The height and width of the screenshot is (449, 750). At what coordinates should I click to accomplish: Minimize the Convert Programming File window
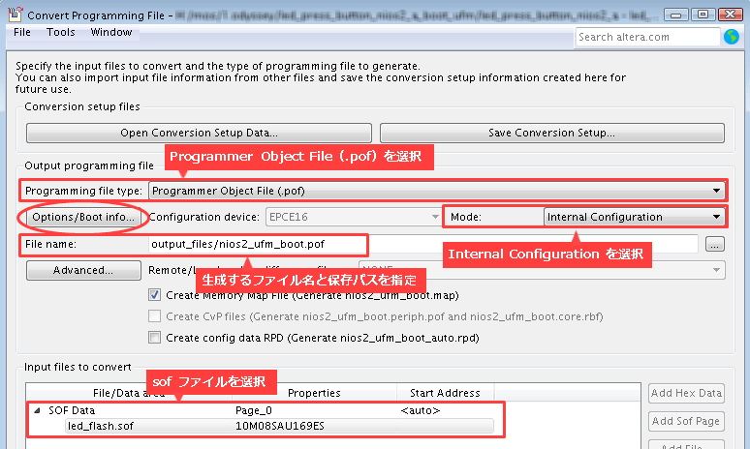(675, 15)
